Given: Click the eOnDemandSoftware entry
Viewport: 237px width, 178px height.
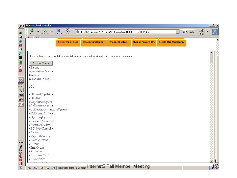Looking at the screenshot, I should tap(42, 113).
